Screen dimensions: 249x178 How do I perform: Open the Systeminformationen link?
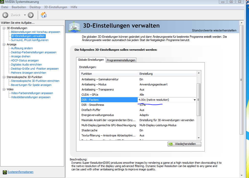click(x=20, y=172)
